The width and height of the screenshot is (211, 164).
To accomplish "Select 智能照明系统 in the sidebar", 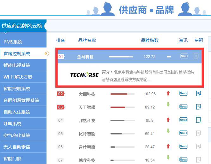I will [23, 89].
